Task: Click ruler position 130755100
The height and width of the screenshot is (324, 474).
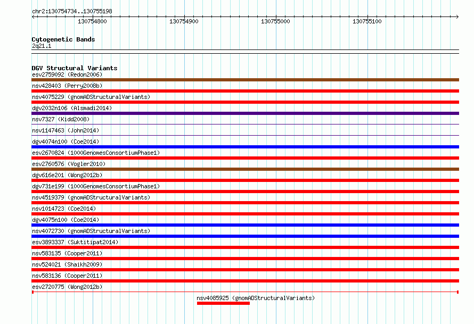Action: 367,21
